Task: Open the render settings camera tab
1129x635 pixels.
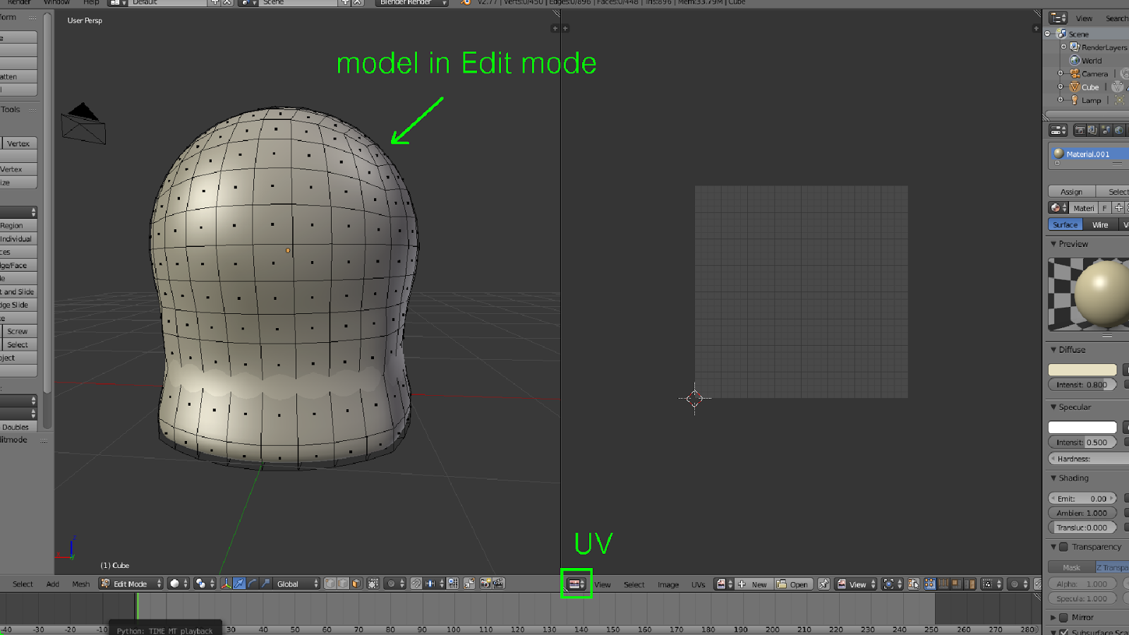Action: pyautogui.click(x=1080, y=130)
